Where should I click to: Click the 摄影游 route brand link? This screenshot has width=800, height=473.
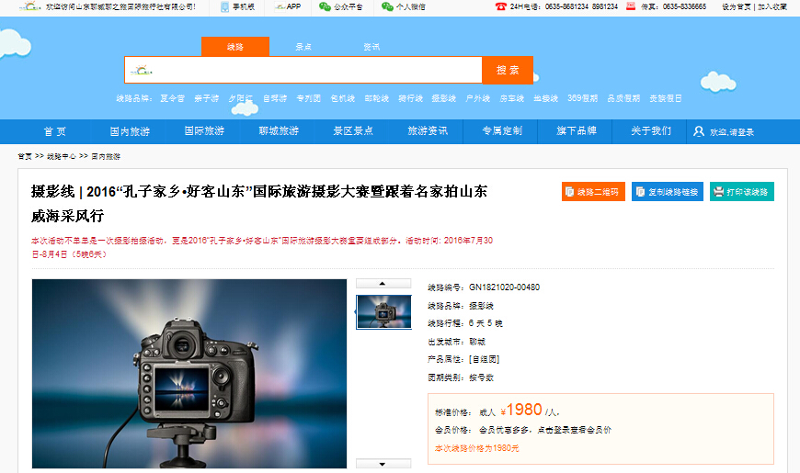443,98
